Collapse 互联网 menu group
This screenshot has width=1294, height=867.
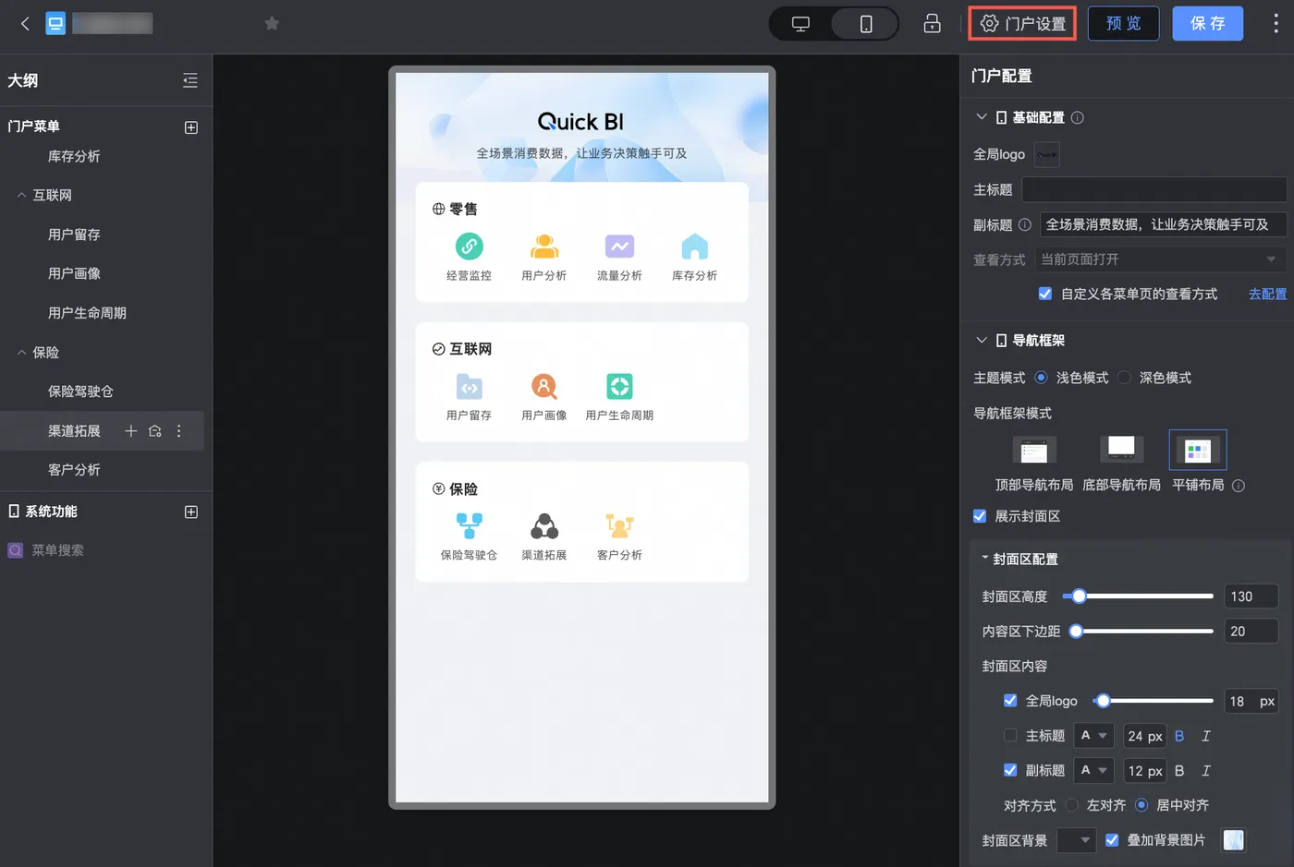click(x=21, y=196)
